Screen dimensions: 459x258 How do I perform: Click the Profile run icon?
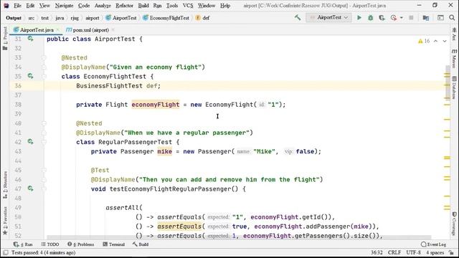394,18
